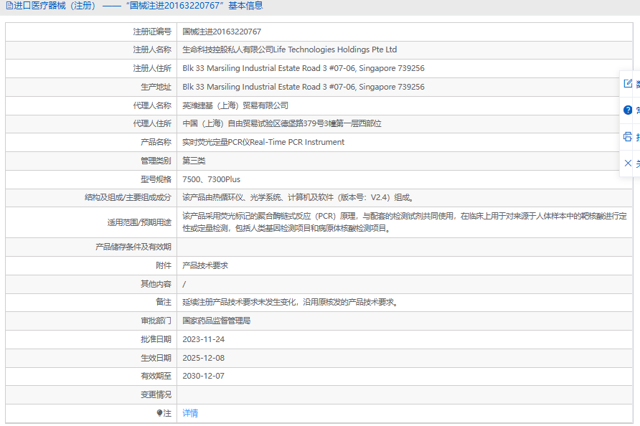Click the 生产地址 address value

click(x=303, y=87)
